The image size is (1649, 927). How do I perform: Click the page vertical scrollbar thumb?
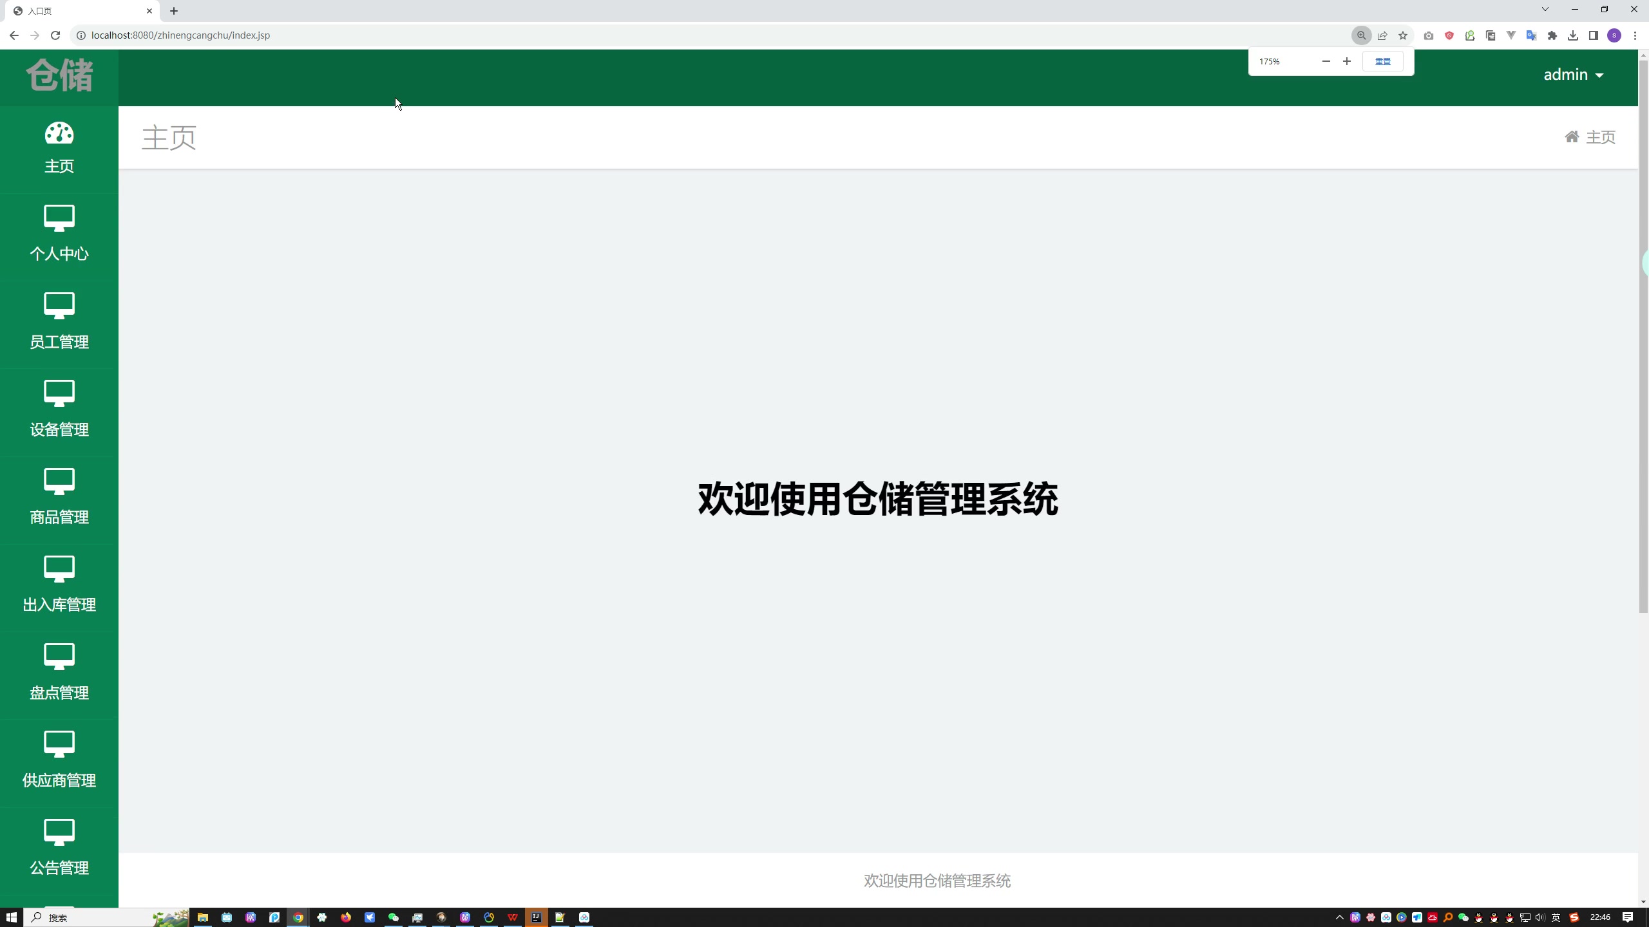(1643, 337)
